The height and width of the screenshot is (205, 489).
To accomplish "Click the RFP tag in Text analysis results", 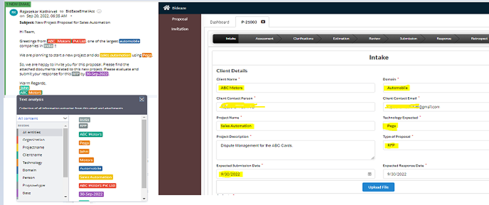I will click(83, 125).
